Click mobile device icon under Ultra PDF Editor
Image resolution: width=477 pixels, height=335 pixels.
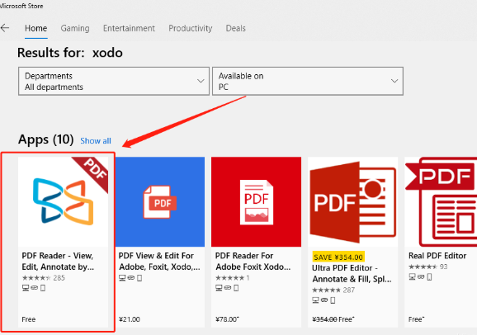tap(333, 300)
